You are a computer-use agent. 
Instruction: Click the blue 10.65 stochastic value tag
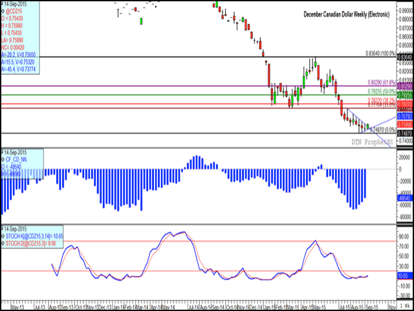404,277
